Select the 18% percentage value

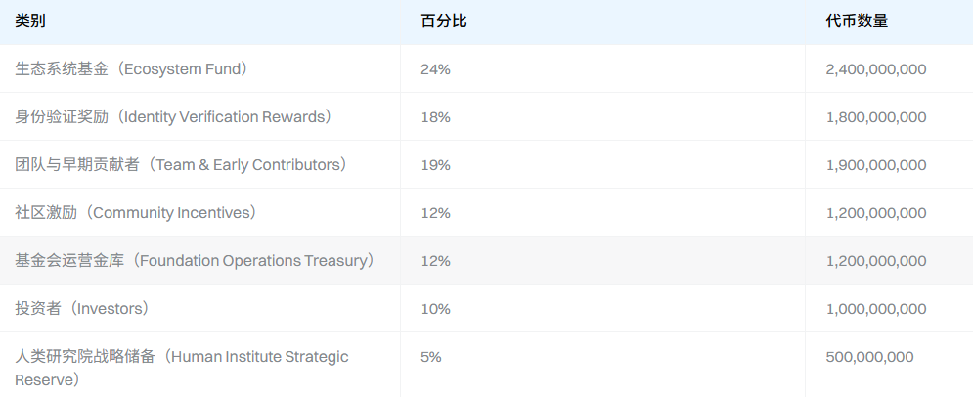[x=435, y=117]
